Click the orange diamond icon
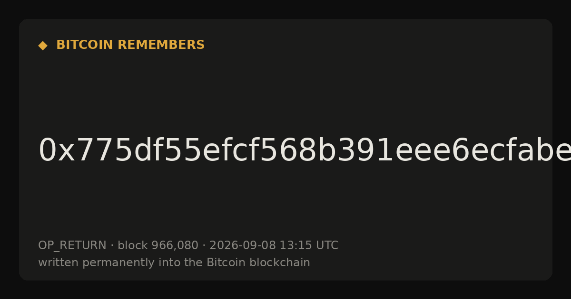 43,46
